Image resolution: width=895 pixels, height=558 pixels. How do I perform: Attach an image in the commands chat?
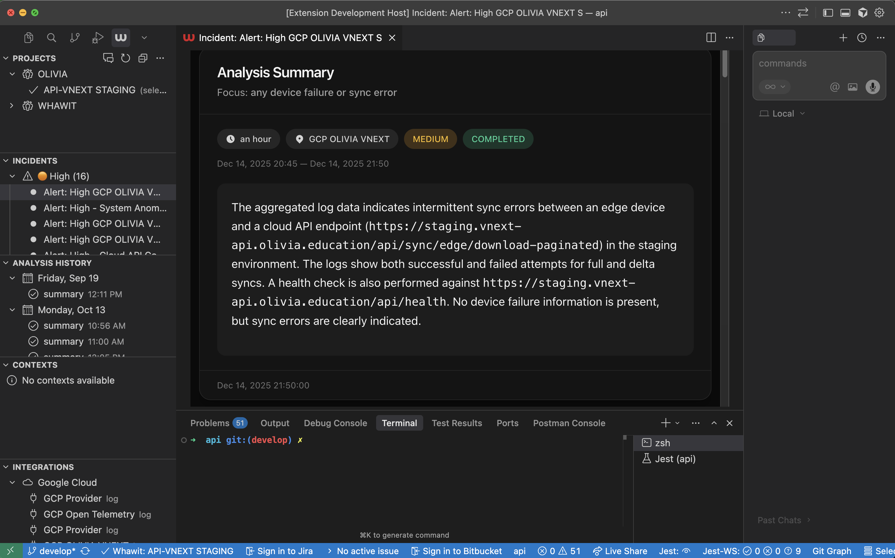click(x=853, y=87)
